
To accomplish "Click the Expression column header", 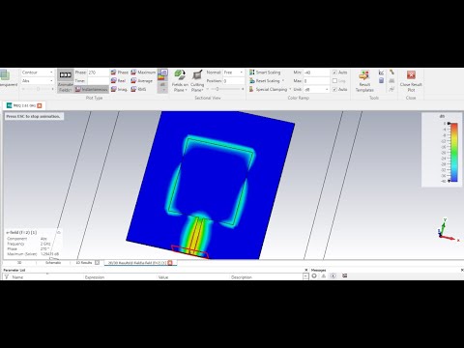I will pos(95,276).
